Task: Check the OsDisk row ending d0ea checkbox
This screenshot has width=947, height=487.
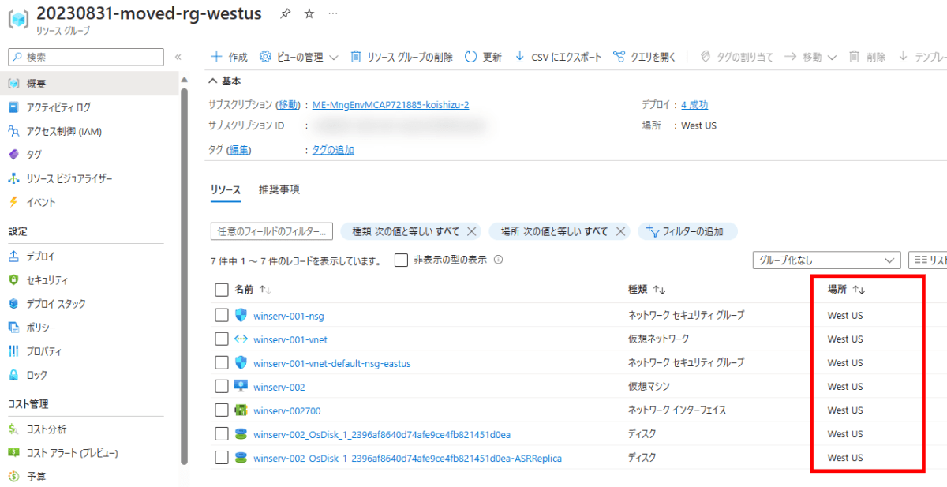Action: pos(221,434)
